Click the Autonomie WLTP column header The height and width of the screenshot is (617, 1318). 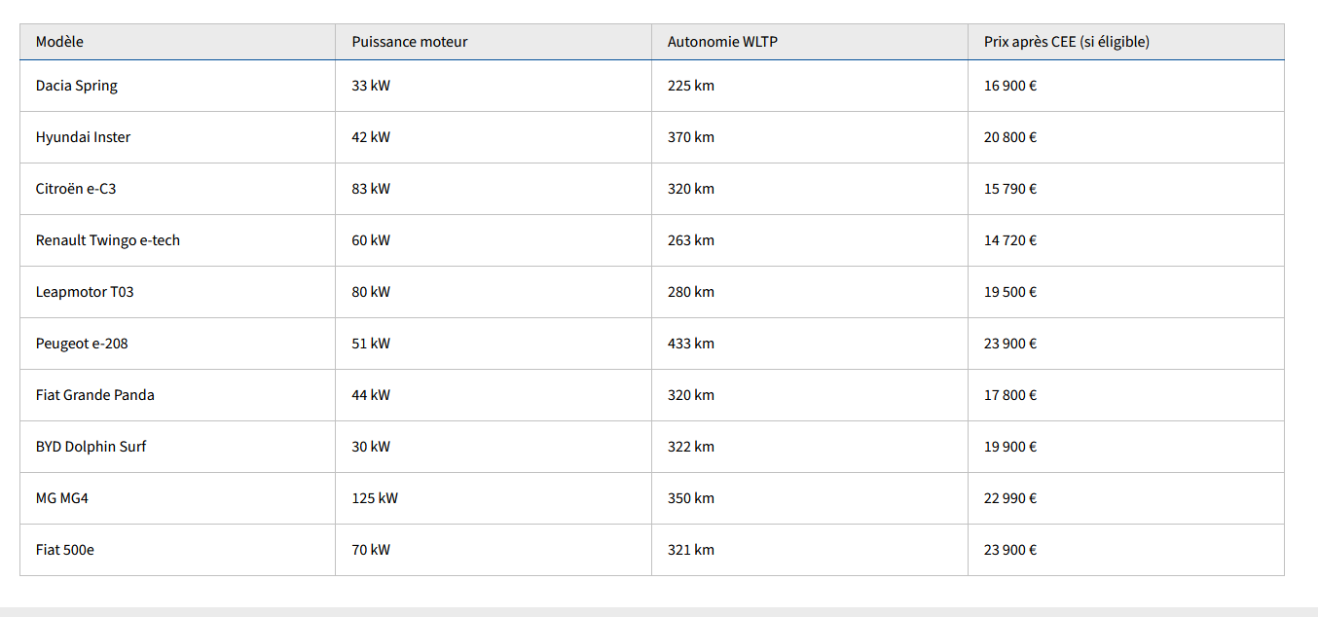(722, 42)
